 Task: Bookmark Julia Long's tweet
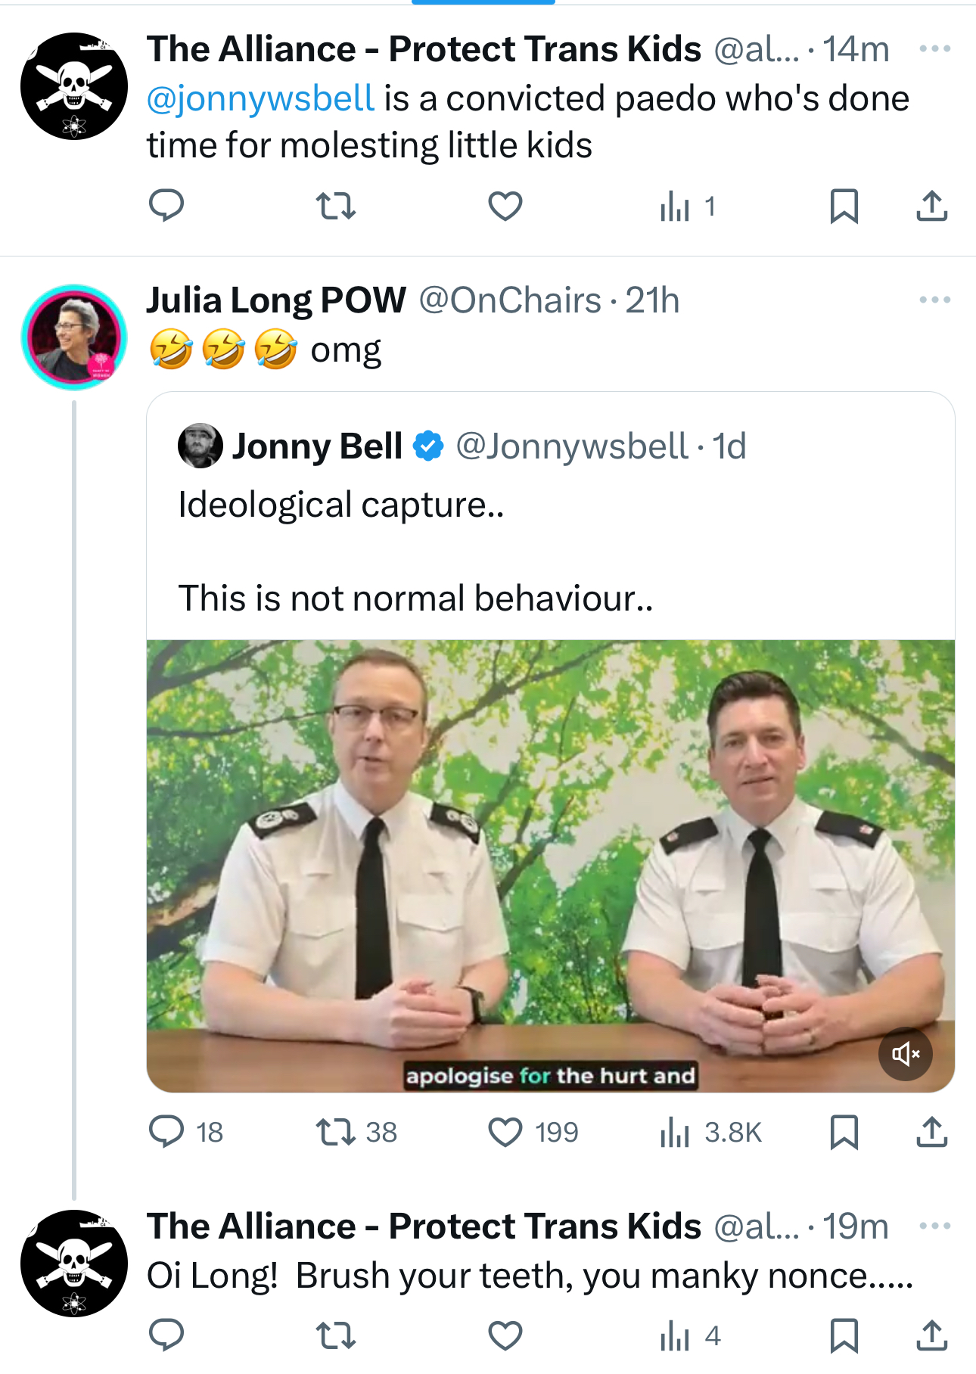point(844,1132)
